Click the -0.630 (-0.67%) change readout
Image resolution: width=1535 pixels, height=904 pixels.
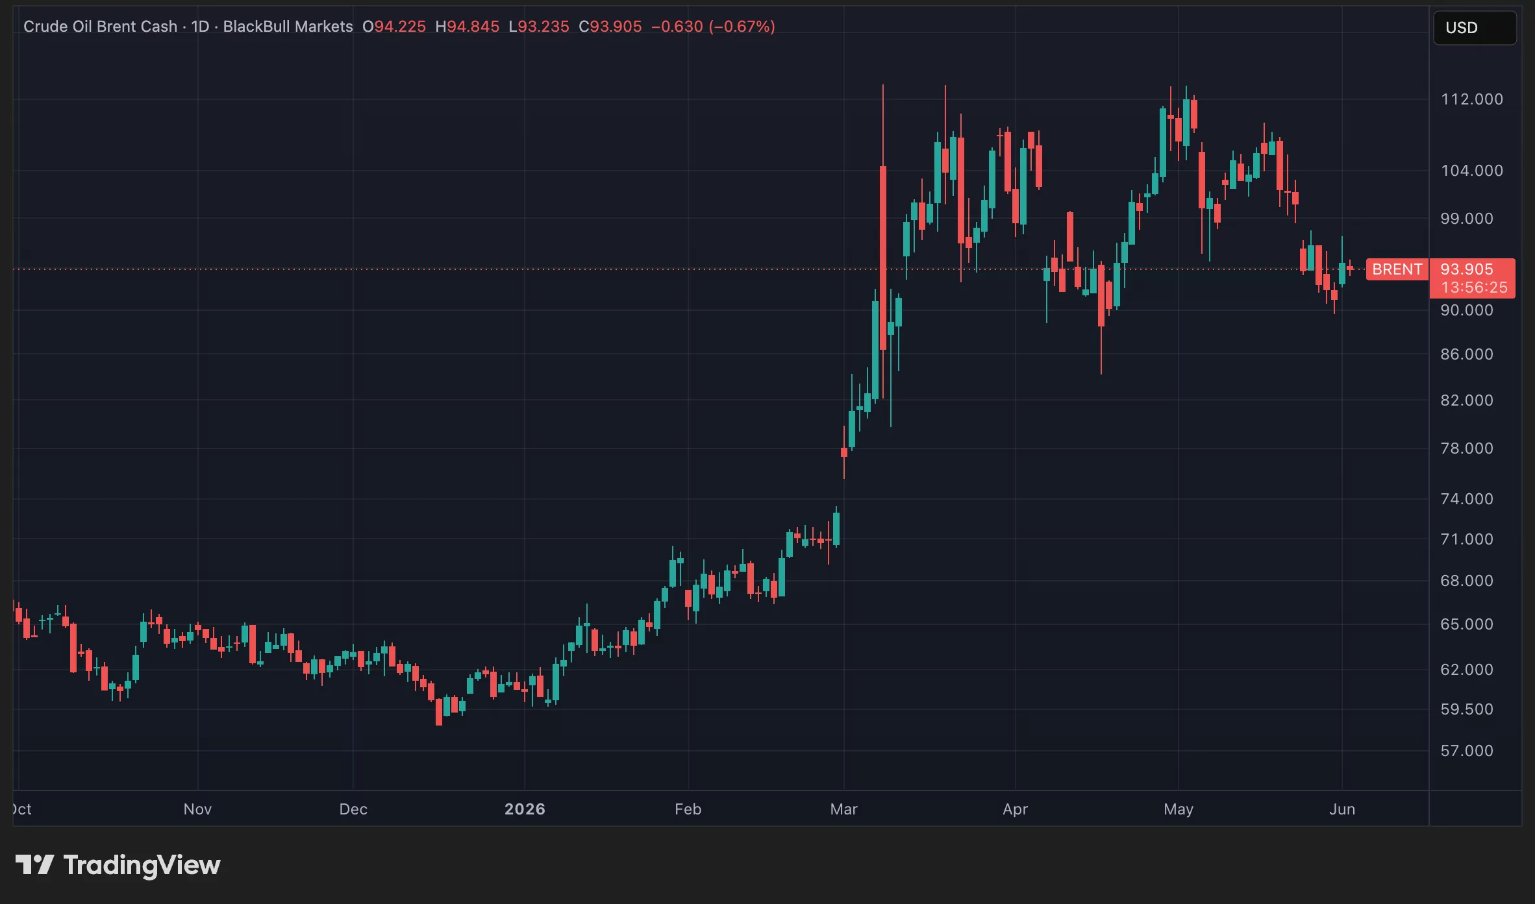(x=713, y=27)
